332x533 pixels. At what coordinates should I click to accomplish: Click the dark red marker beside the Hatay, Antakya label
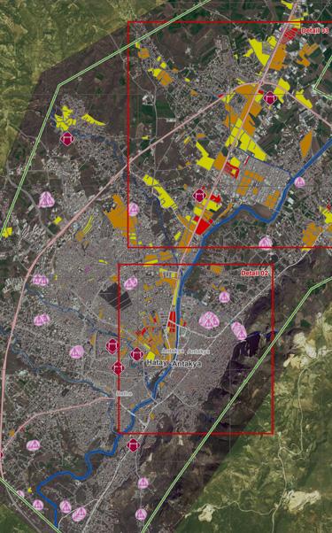pos(136,354)
